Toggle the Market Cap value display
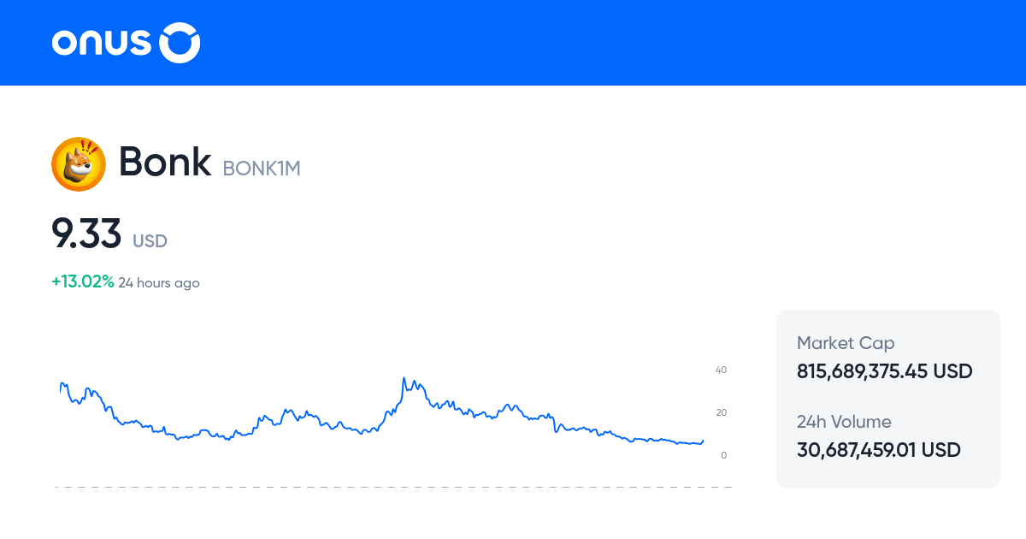The image size is (1026, 539). coord(884,371)
